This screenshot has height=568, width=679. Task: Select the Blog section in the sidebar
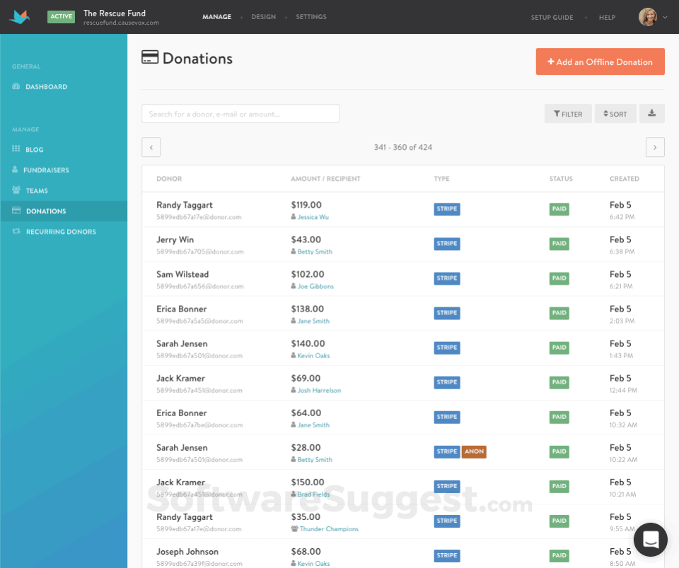click(34, 149)
